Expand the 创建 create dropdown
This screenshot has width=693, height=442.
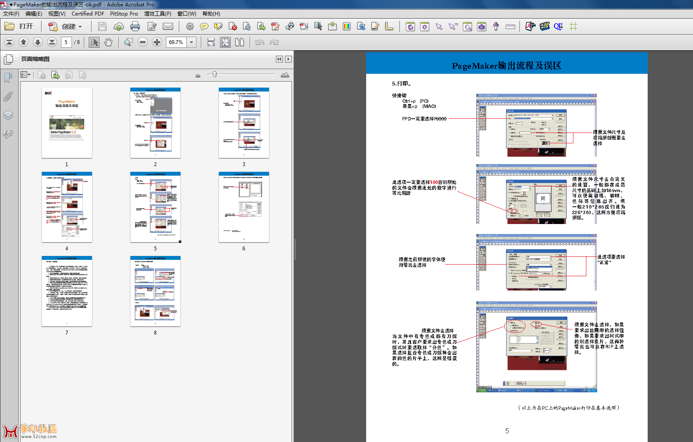[x=80, y=27]
